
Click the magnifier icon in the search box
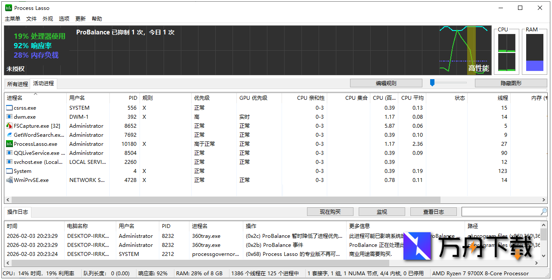(543, 211)
